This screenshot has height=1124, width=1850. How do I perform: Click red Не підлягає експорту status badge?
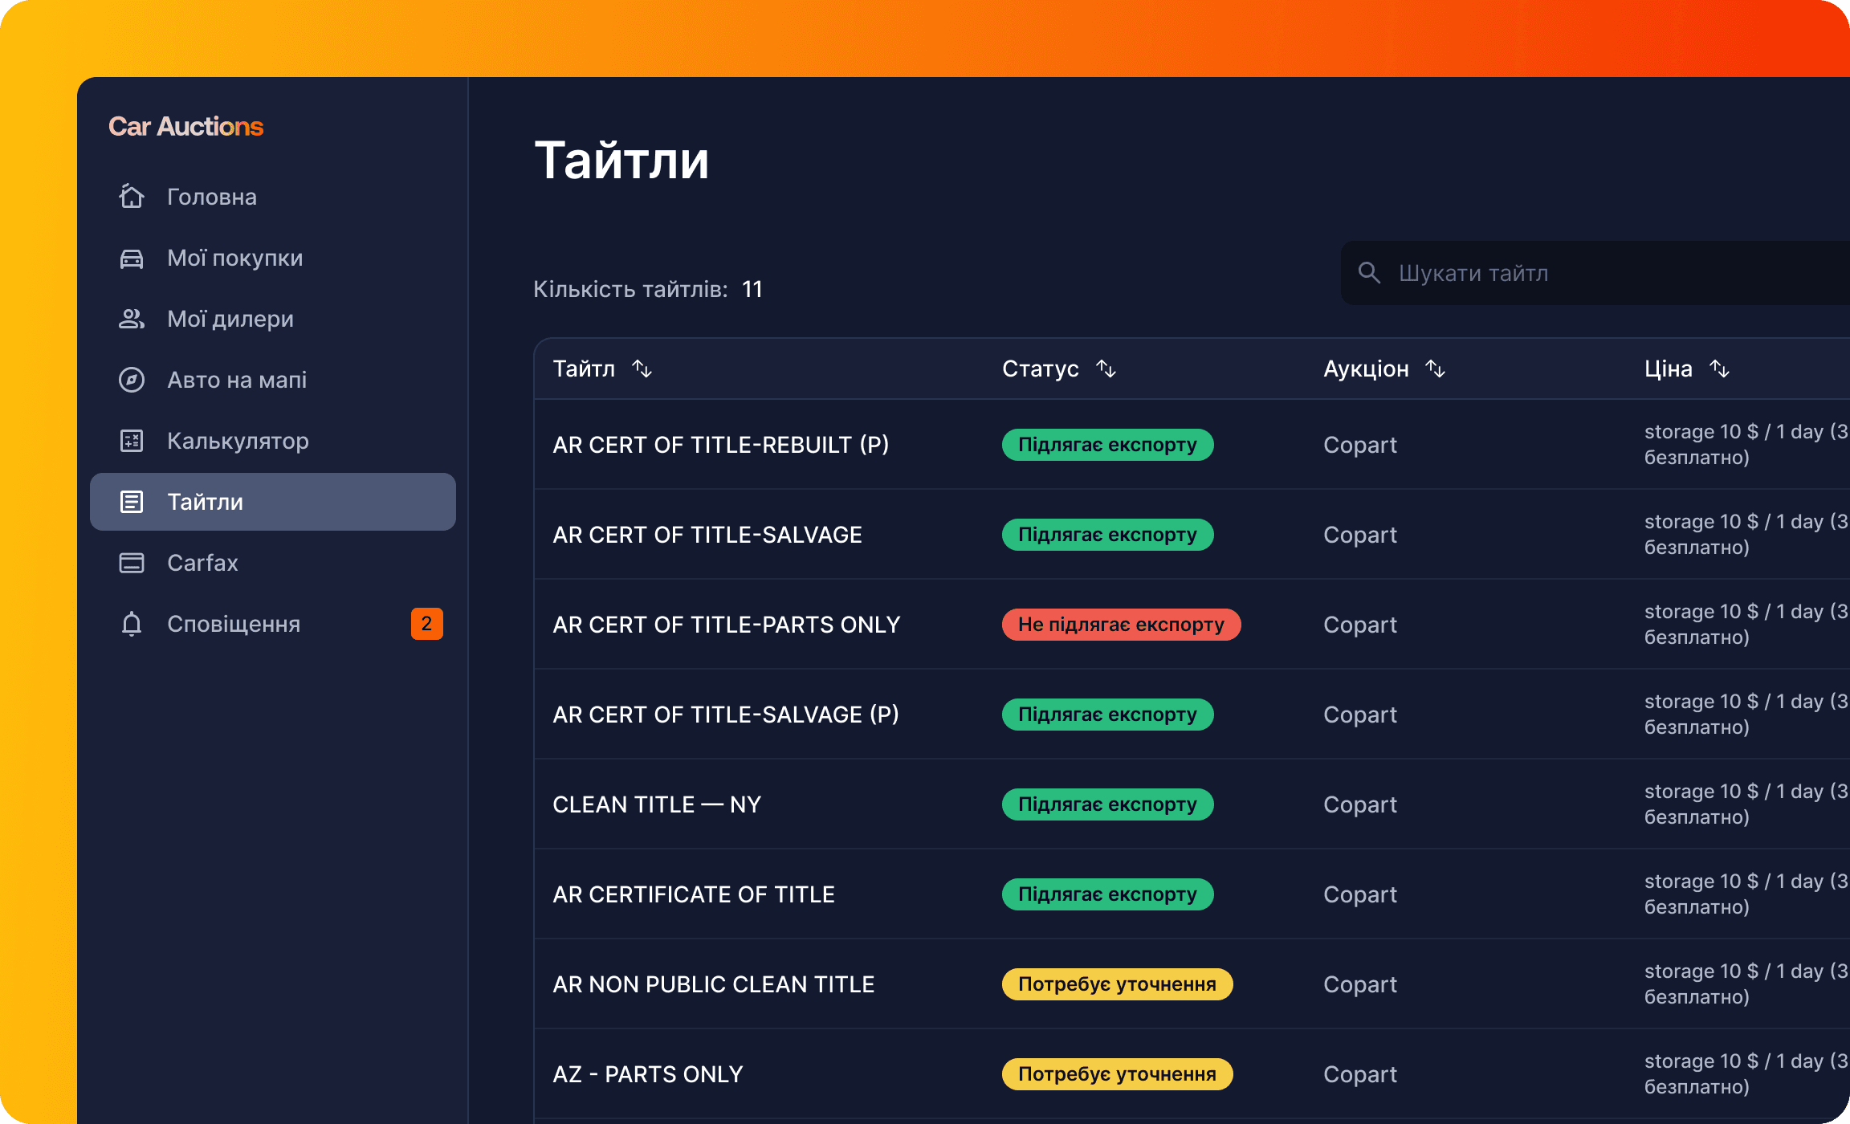tap(1121, 625)
